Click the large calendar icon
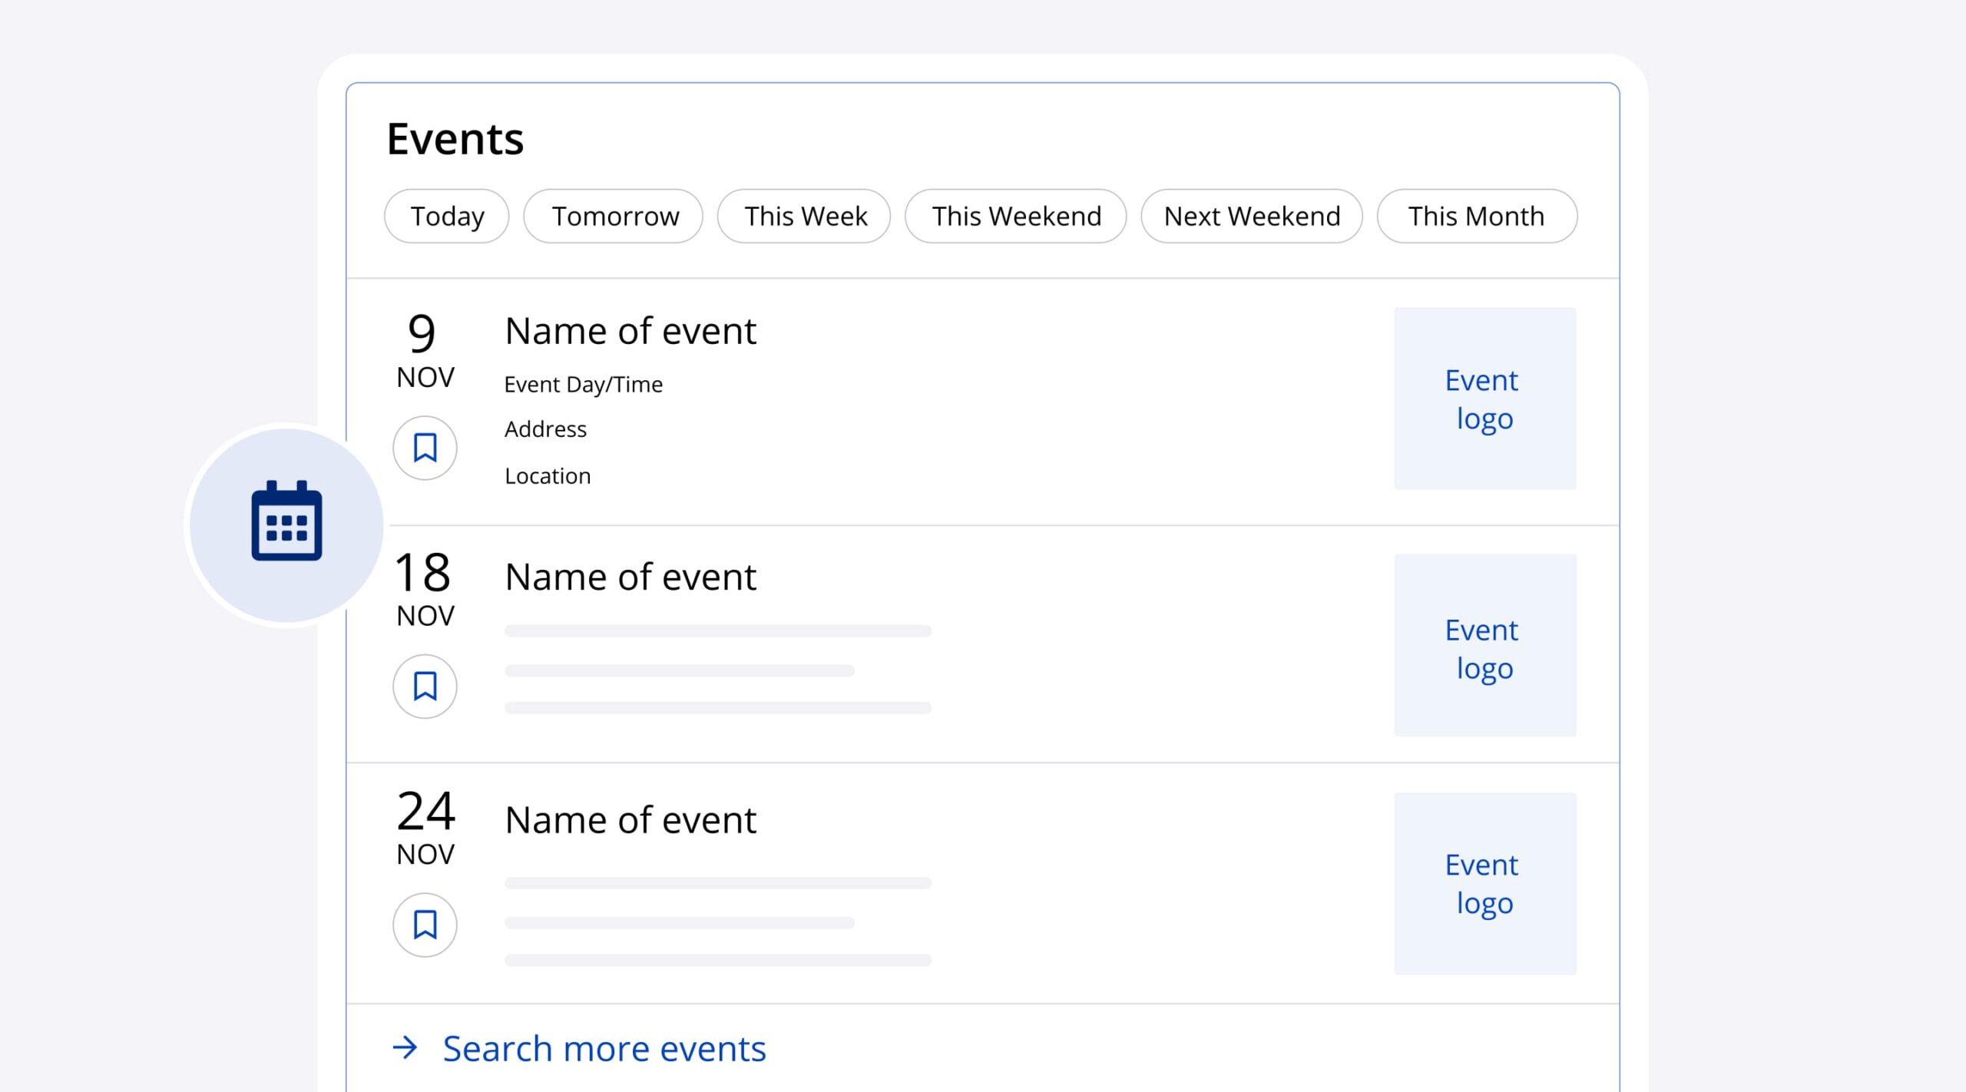 [x=286, y=524]
